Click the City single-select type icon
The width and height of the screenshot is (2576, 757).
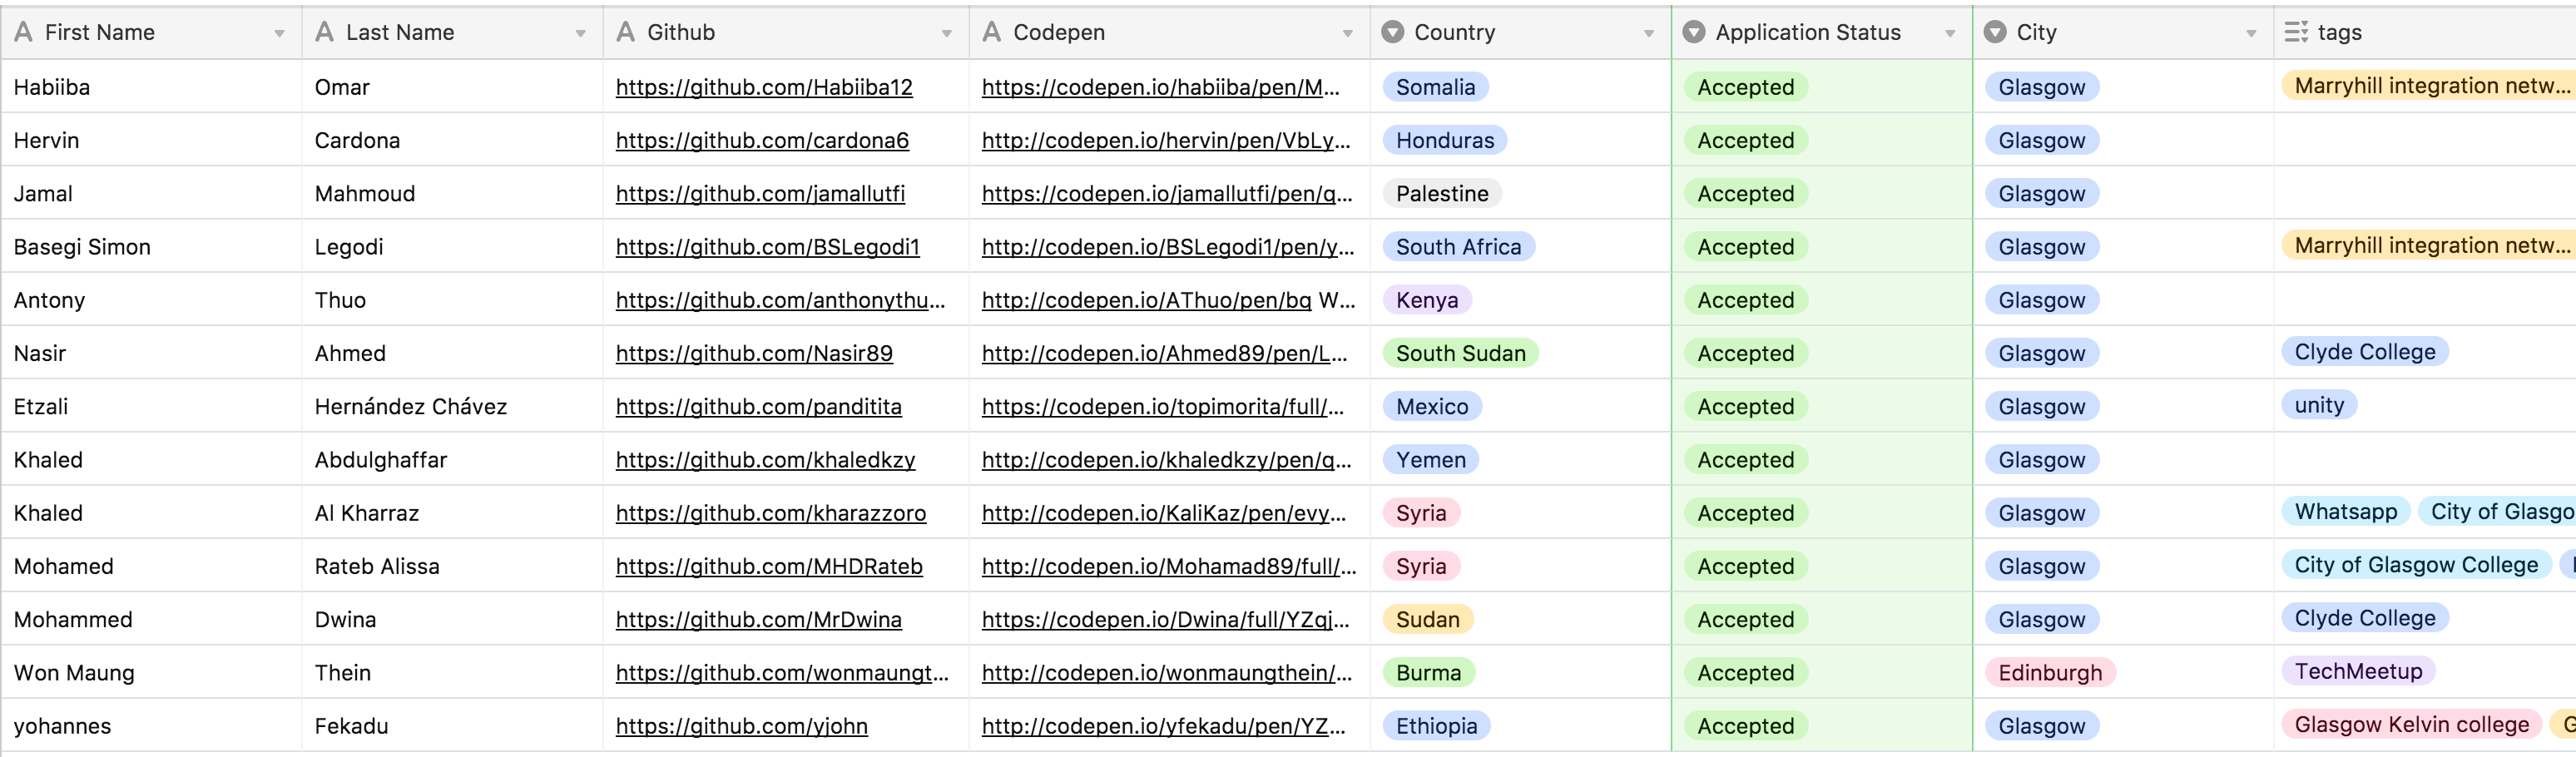pos(1994,32)
